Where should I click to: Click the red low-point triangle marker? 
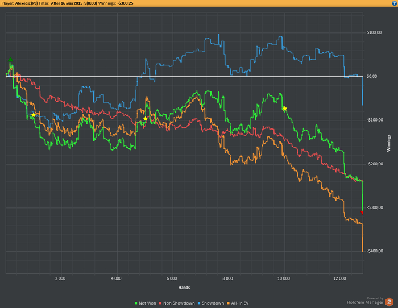(362, 213)
